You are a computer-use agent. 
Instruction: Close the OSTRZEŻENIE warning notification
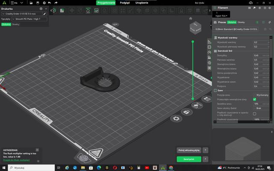37,150
